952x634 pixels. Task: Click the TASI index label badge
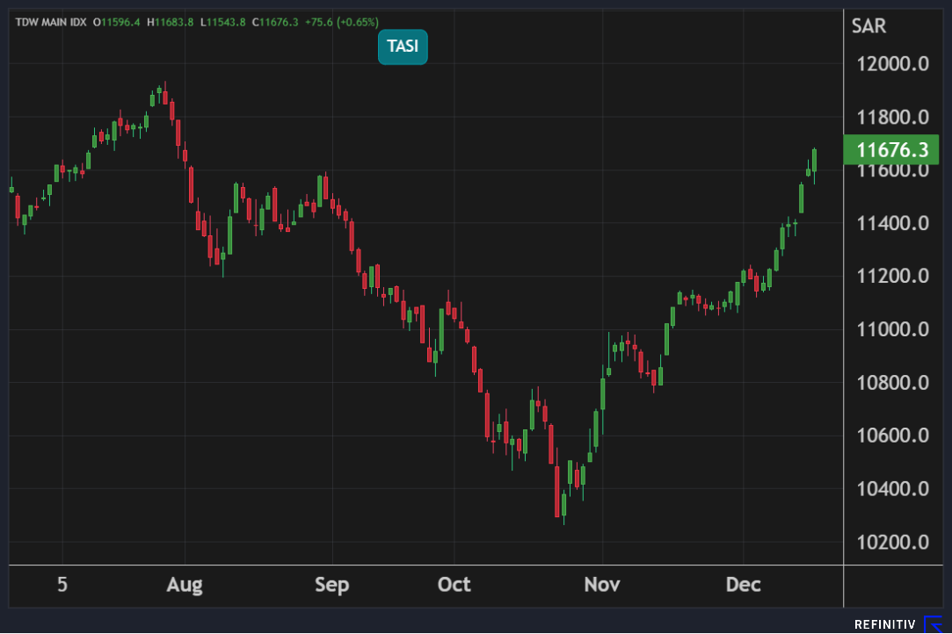click(403, 47)
